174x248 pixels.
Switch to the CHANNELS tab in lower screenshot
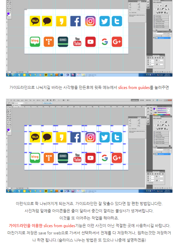pyautogui.click(x=160, y=148)
